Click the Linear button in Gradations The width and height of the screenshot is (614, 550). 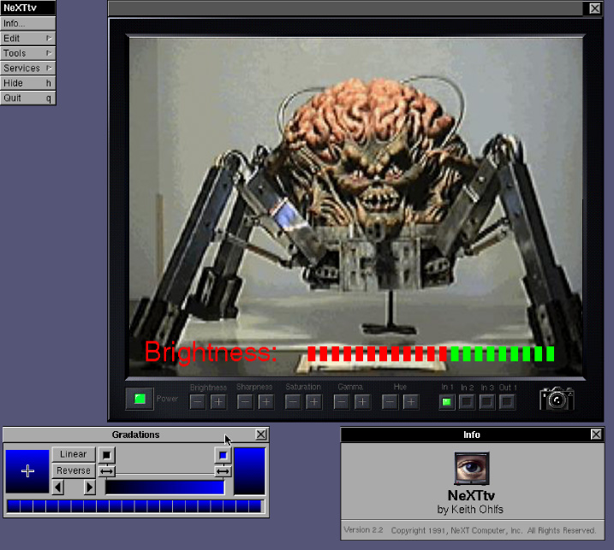pyautogui.click(x=74, y=454)
